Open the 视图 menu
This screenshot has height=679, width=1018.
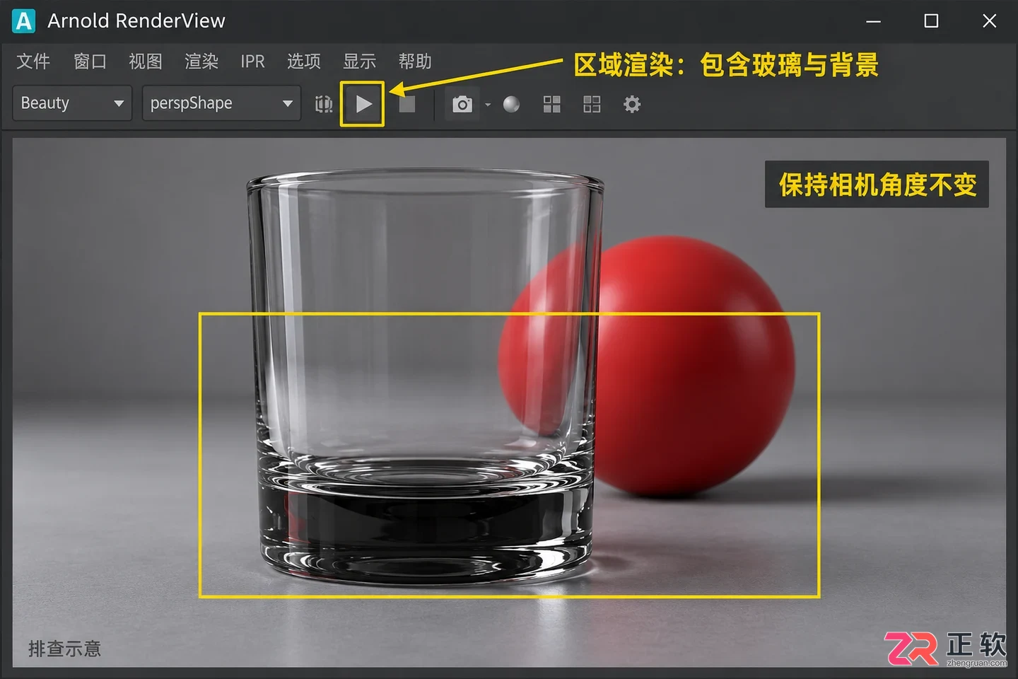click(146, 62)
